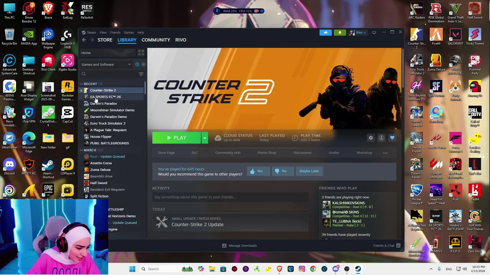Open the Guides link
490x275 pixels.
334,153
